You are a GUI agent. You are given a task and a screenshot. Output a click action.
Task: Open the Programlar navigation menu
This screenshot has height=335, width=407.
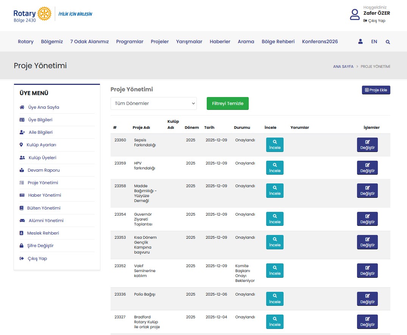[x=129, y=42]
